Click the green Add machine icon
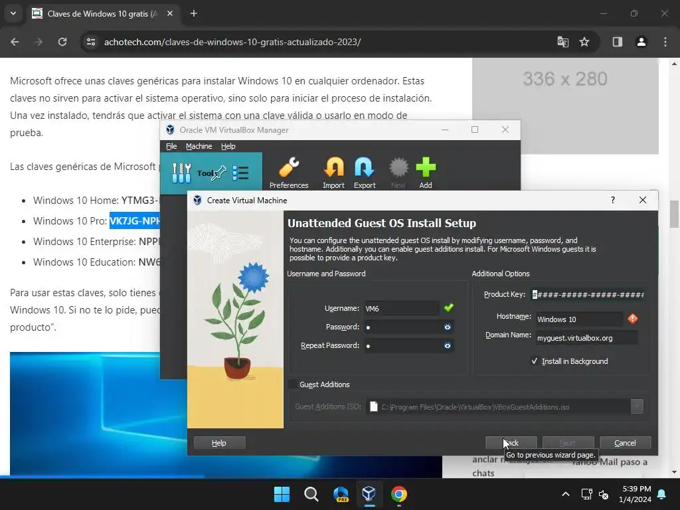The image size is (680, 510). [x=426, y=173]
